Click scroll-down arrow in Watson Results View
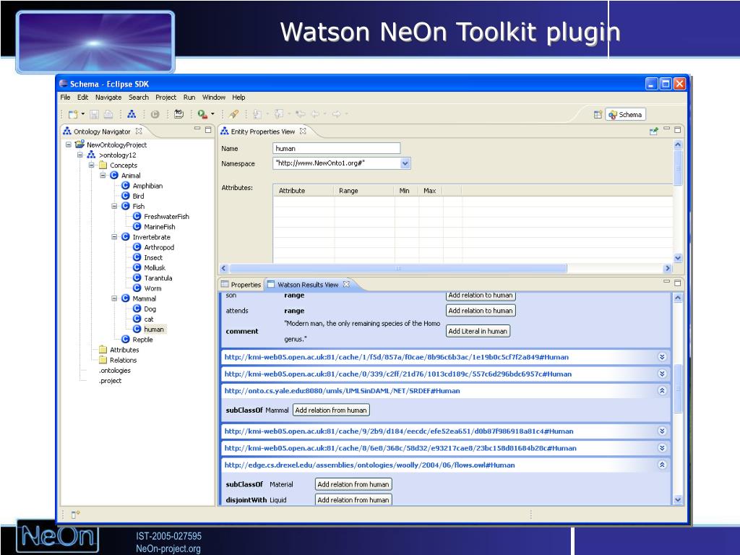 (678, 500)
